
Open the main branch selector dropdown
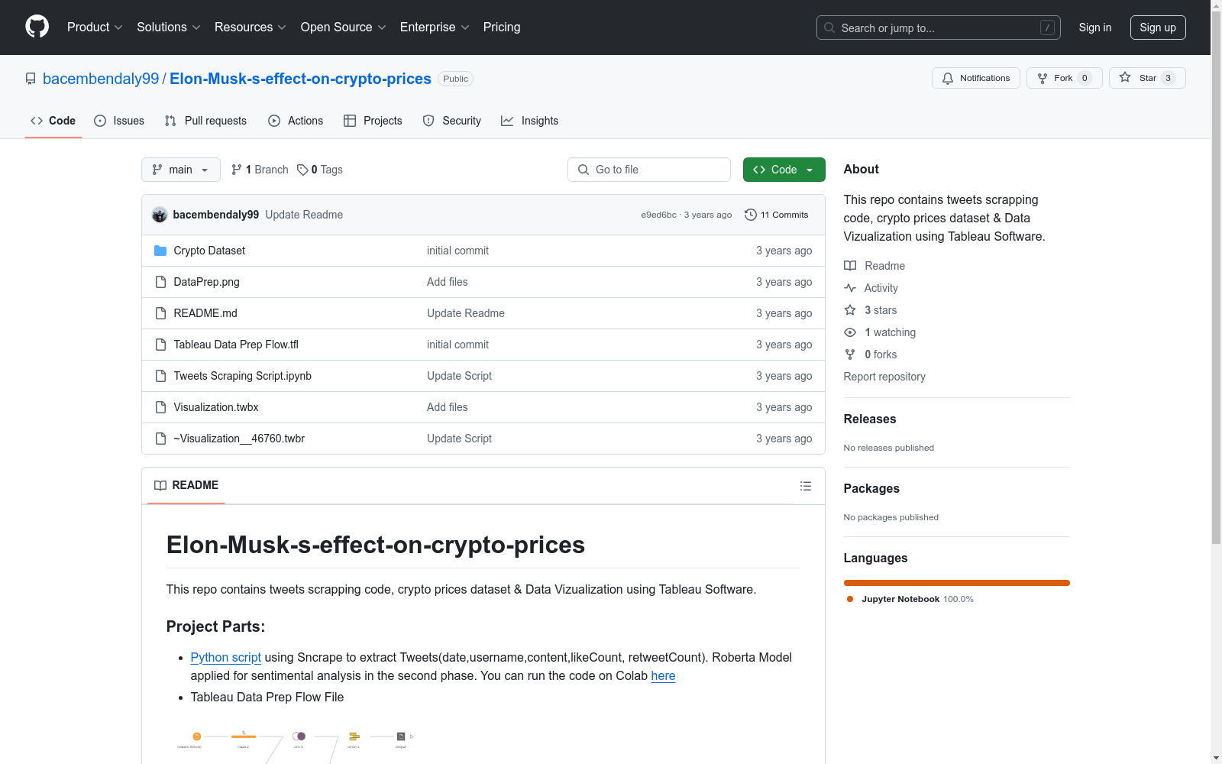(x=181, y=170)
